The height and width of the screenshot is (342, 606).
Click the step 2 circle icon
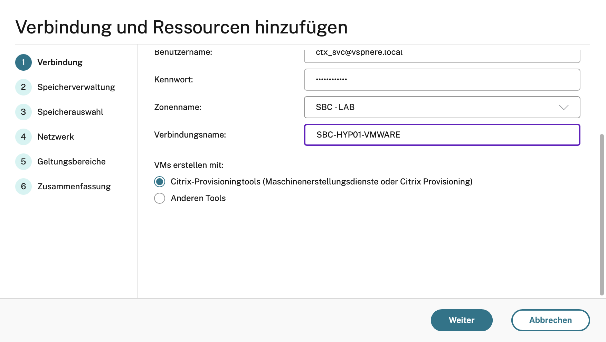[23, 87]
